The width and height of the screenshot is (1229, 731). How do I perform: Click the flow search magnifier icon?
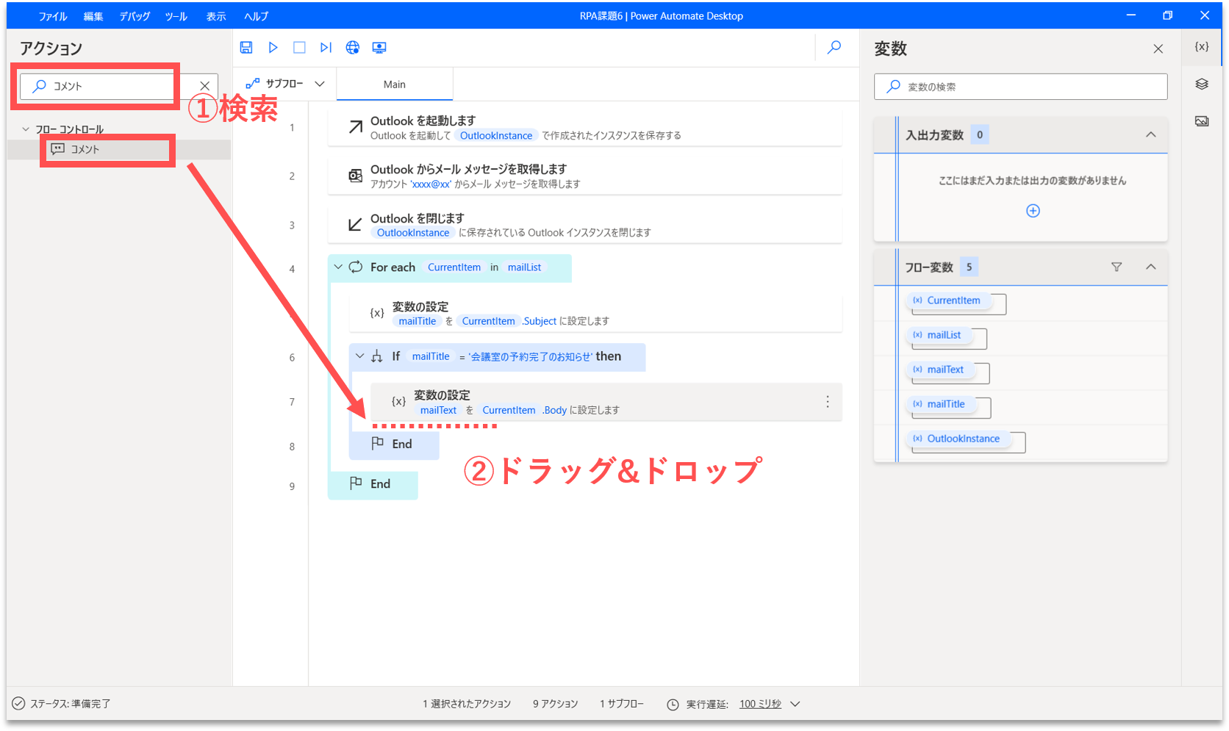coord(834,48)
